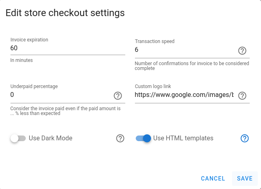Cancel editing checkout settings
Screen dimensions: 261x189
click(x=213, y=179)
